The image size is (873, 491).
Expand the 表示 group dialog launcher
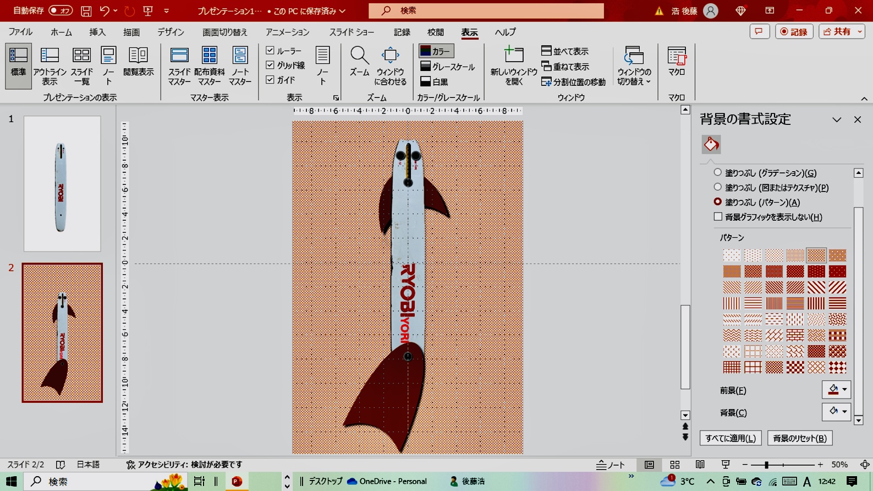pos(336,97)
